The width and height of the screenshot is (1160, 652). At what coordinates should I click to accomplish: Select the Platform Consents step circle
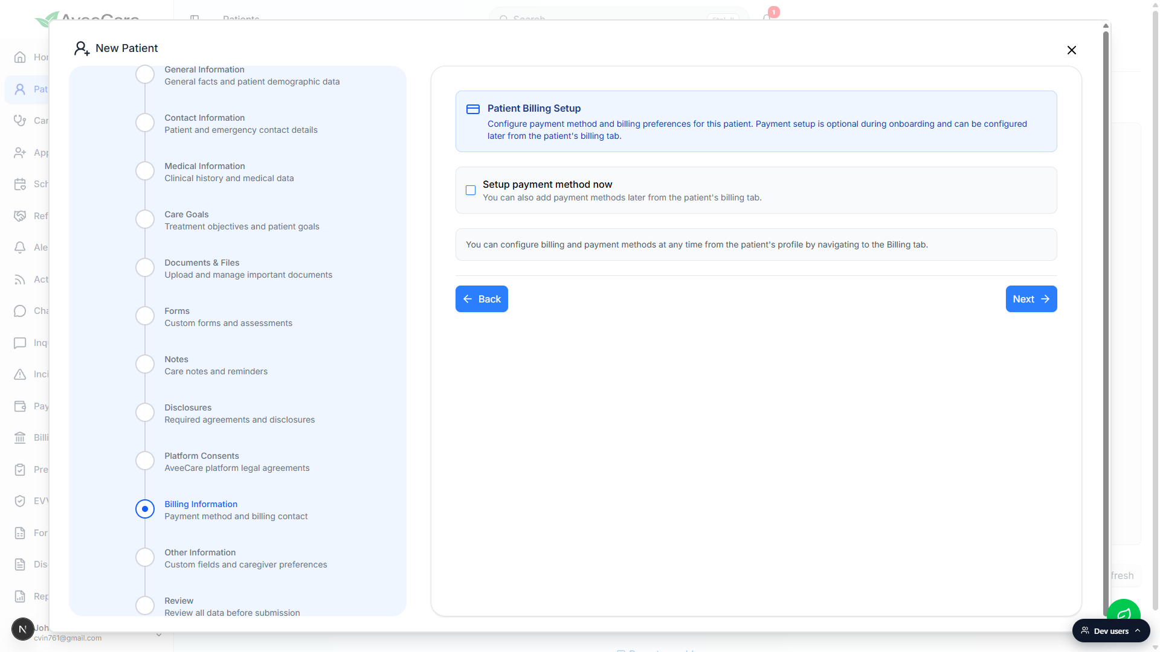click(x=145, y=461)
